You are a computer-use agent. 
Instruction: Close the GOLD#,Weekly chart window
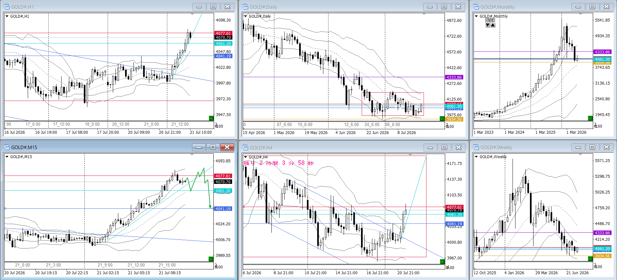pyautogui.click(x=606, y=147)
